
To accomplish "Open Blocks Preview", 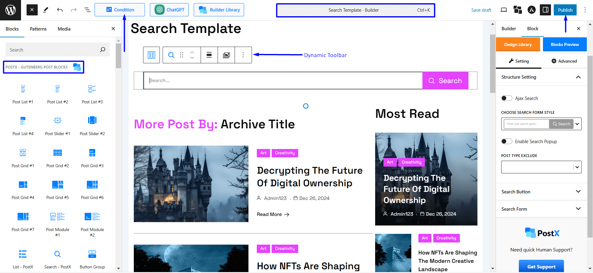I will (565, 44).
